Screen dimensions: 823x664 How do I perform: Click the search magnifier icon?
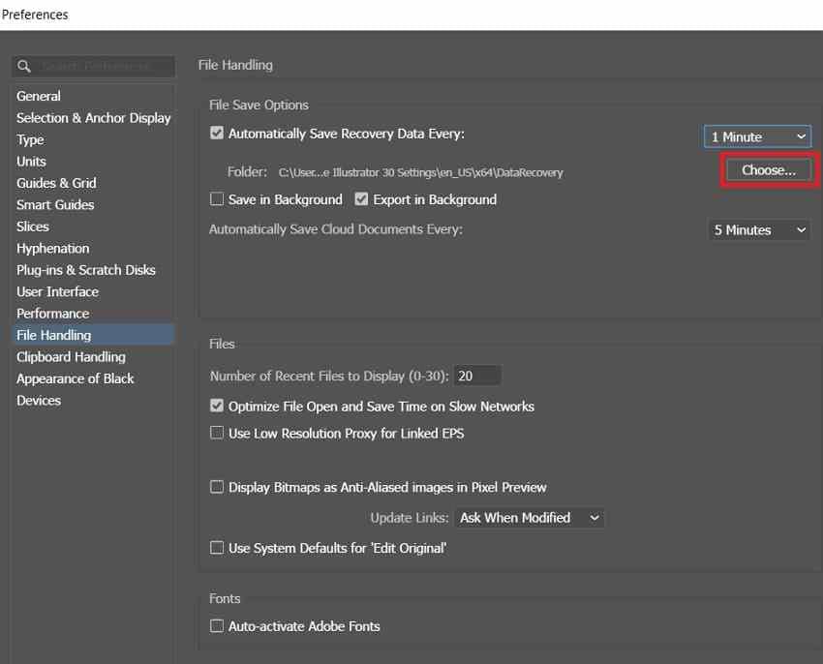pos(23,66)
